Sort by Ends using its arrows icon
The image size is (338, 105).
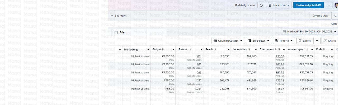coord(324,49)
